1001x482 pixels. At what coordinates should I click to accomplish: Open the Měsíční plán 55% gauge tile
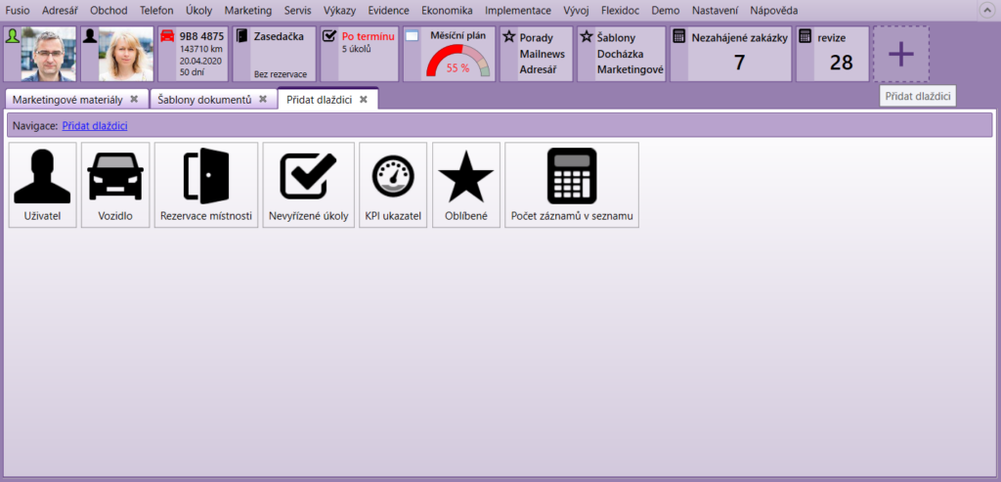tap(457, 55)
